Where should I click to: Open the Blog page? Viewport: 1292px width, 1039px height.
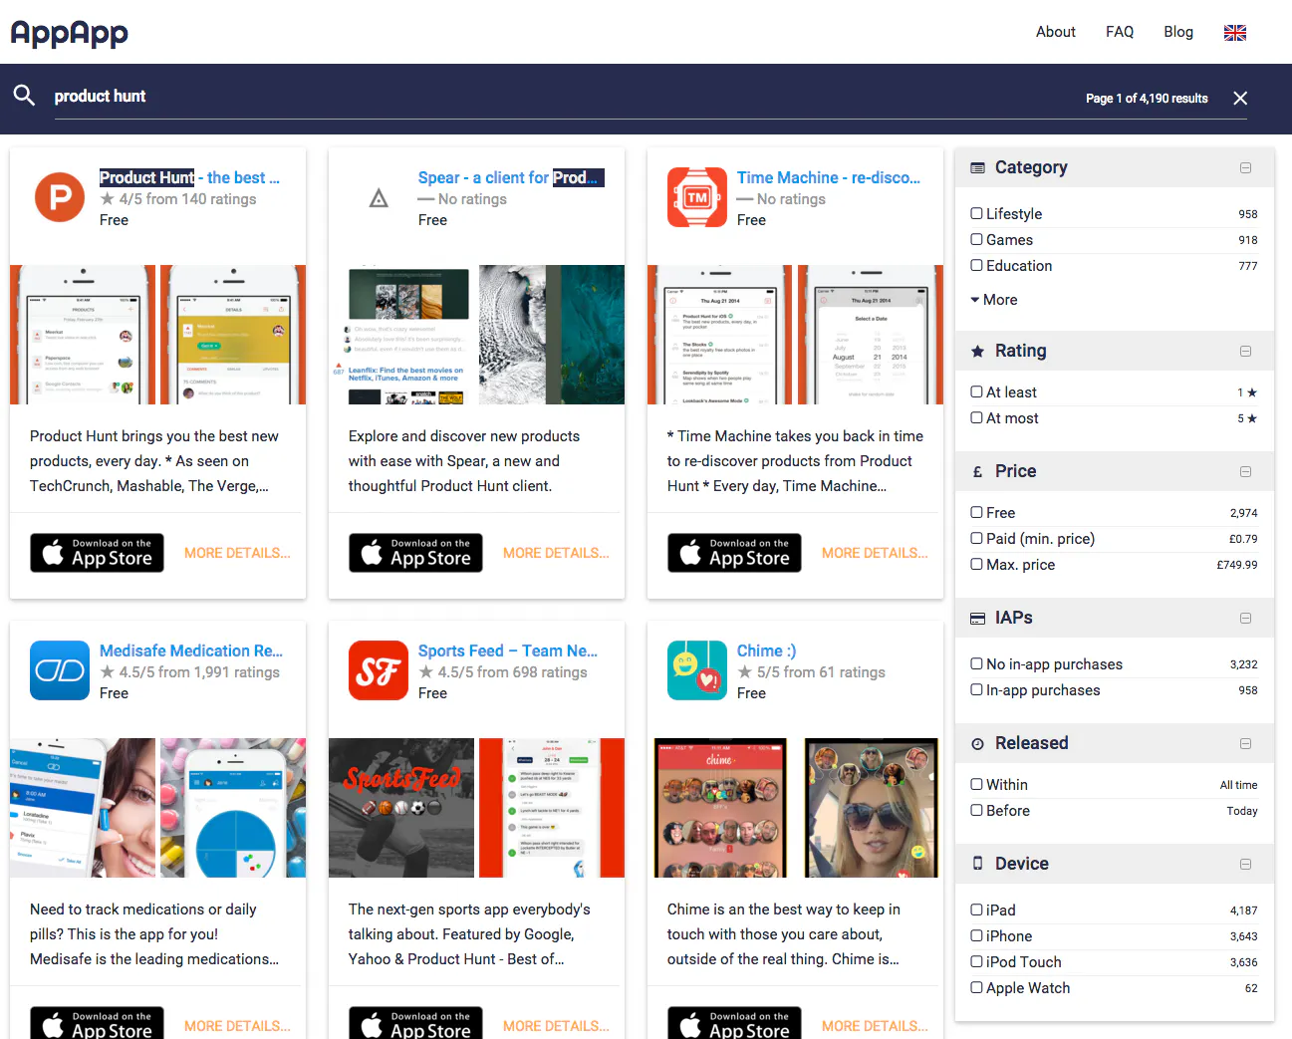pos(1178,32)
